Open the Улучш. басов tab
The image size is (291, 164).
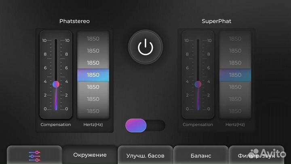click(x=145, y=155)
